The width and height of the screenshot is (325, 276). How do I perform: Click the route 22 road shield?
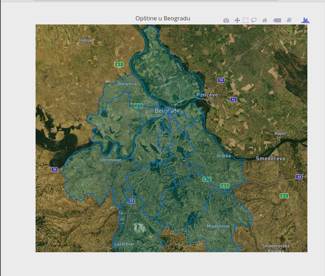131,201
